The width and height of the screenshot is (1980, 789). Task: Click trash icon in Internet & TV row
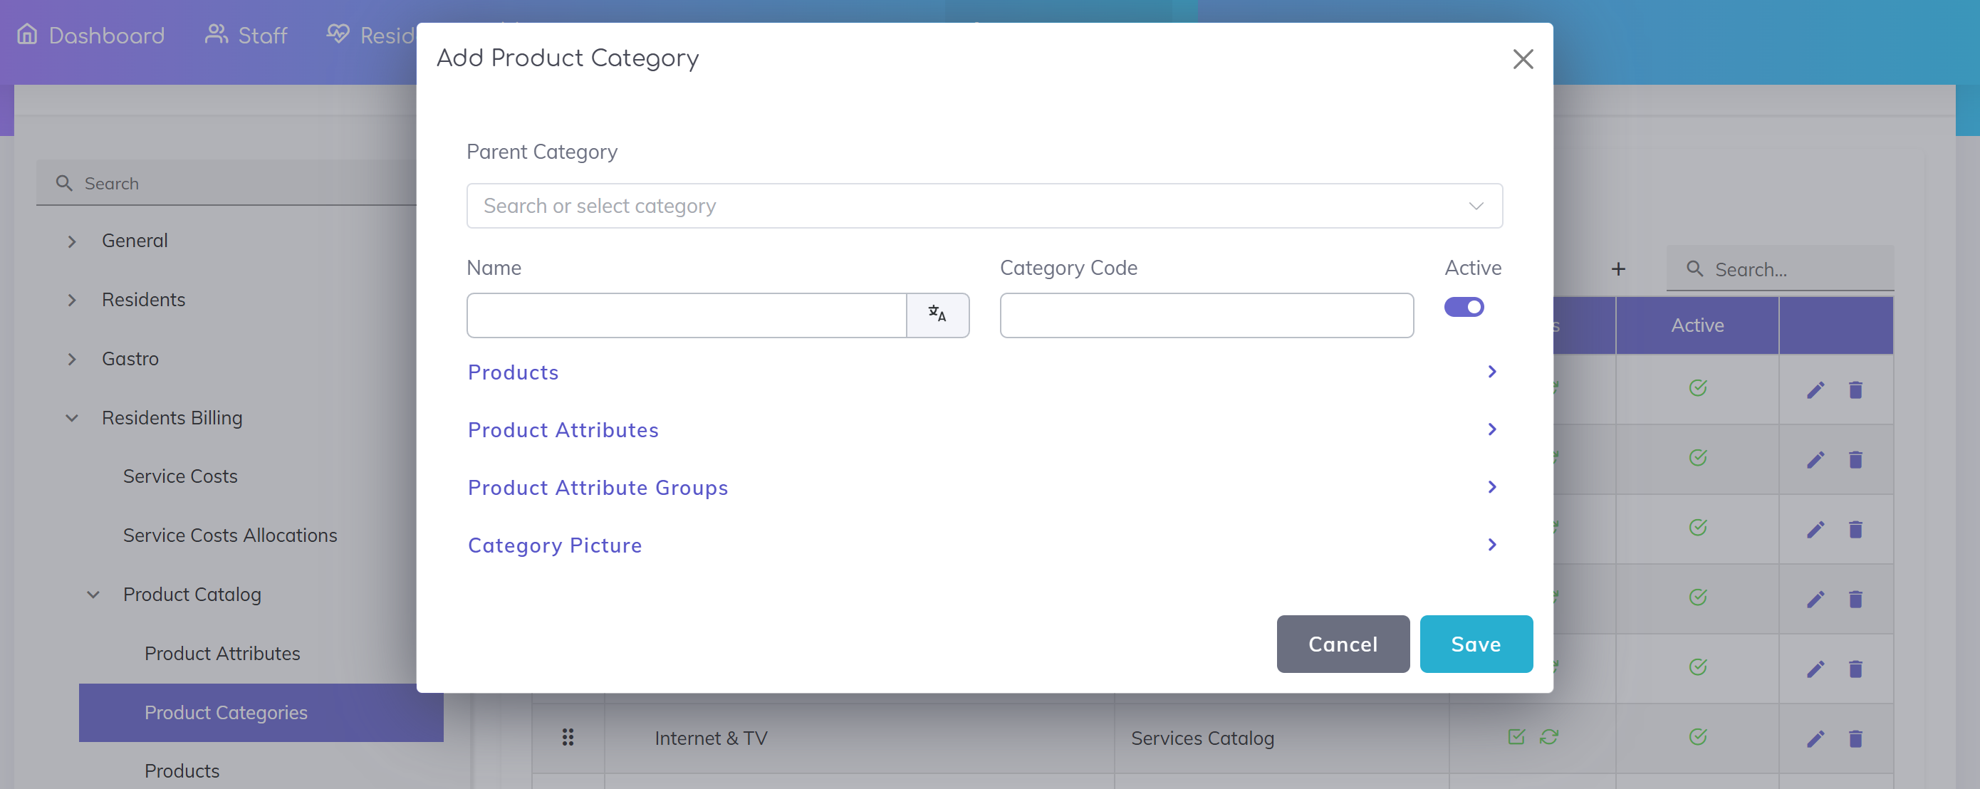(x=1855, y=738)
